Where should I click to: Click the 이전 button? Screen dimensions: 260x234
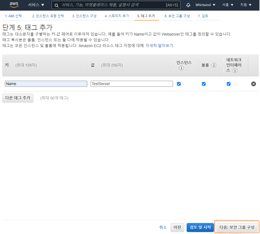[177, 227]
